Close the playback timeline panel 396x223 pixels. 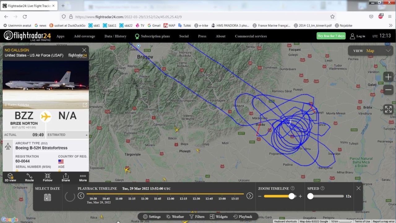(358, 188)
